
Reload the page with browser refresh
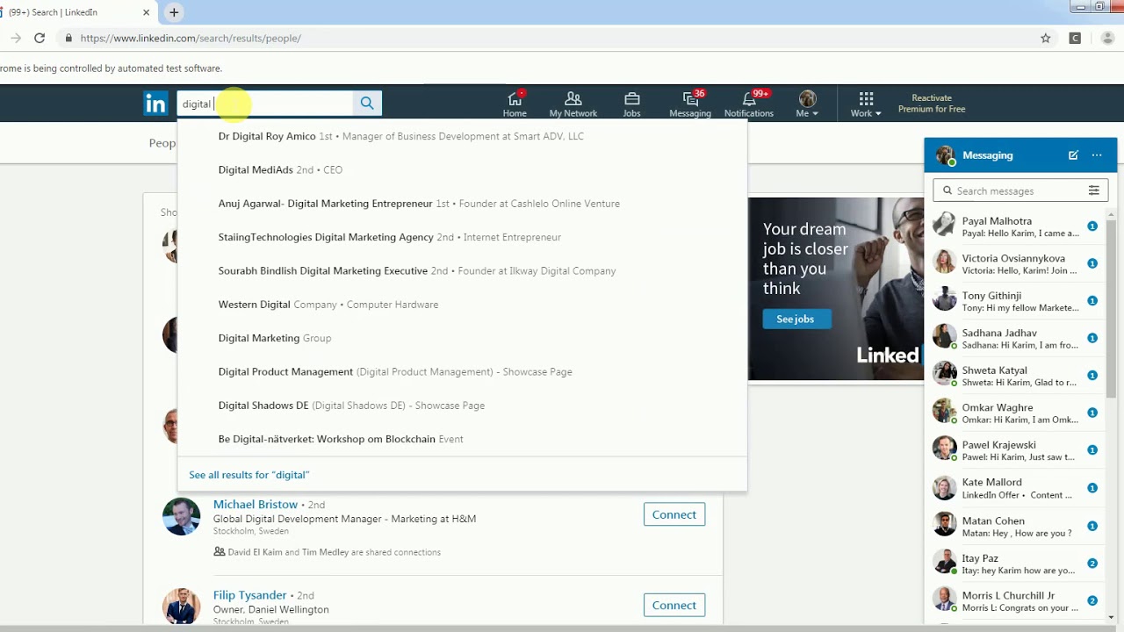(x=40, y=38)
